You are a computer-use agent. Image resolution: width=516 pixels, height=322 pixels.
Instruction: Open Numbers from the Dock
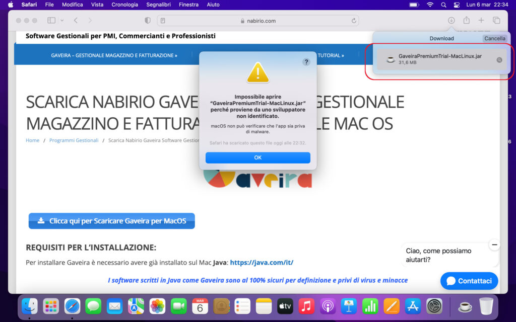coord(370,306)
